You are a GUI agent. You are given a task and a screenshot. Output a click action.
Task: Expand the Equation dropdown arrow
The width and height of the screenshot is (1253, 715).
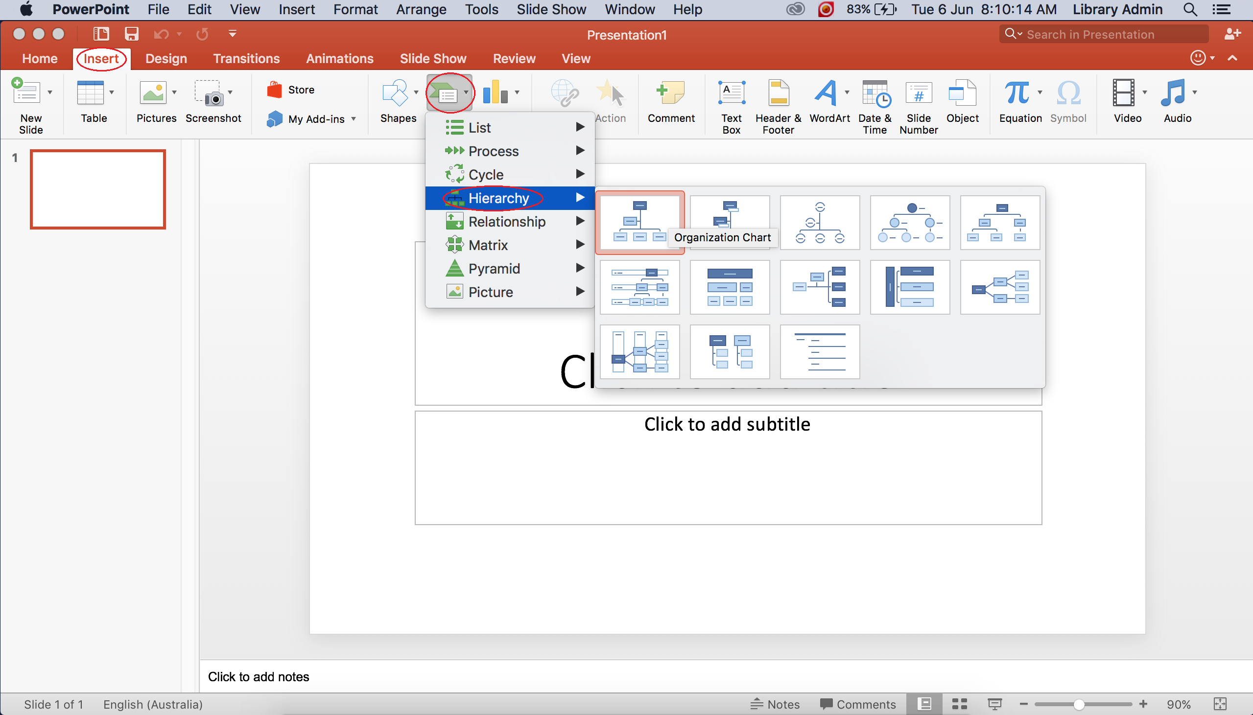coord(1040,92)
